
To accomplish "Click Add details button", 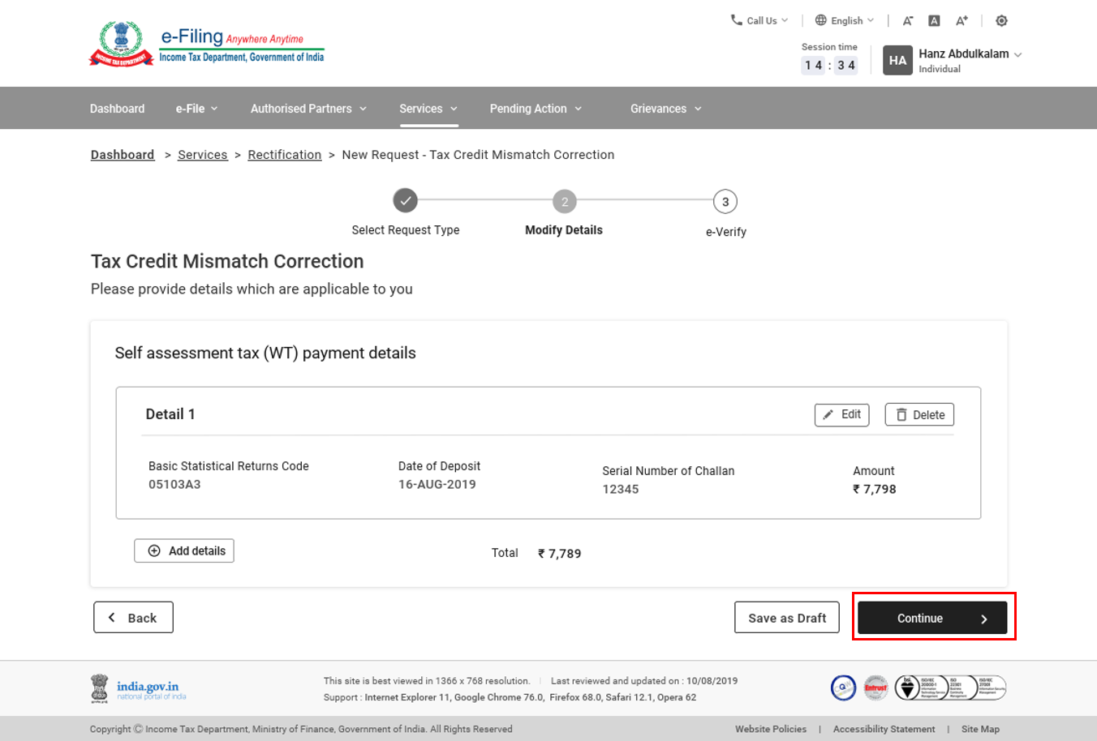I will [x=184, y=550].
